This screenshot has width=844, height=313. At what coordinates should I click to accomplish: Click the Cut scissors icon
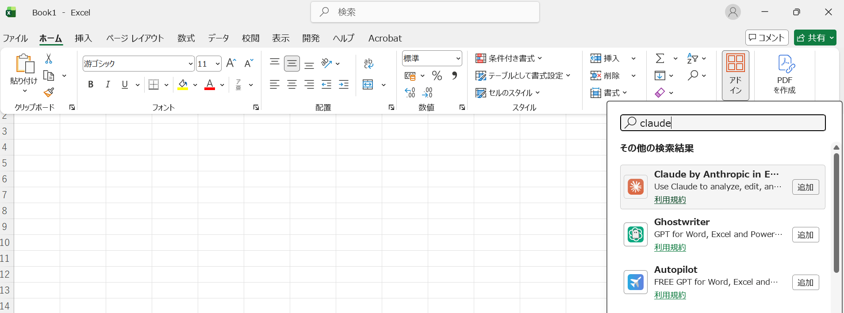click(49, 59)
